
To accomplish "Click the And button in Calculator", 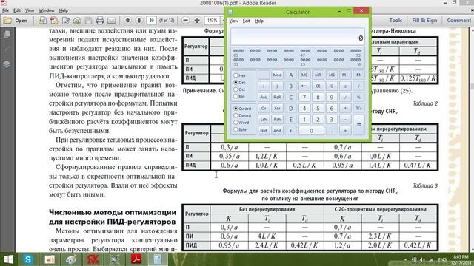I will pyautogui.click(x=277, y=131).
